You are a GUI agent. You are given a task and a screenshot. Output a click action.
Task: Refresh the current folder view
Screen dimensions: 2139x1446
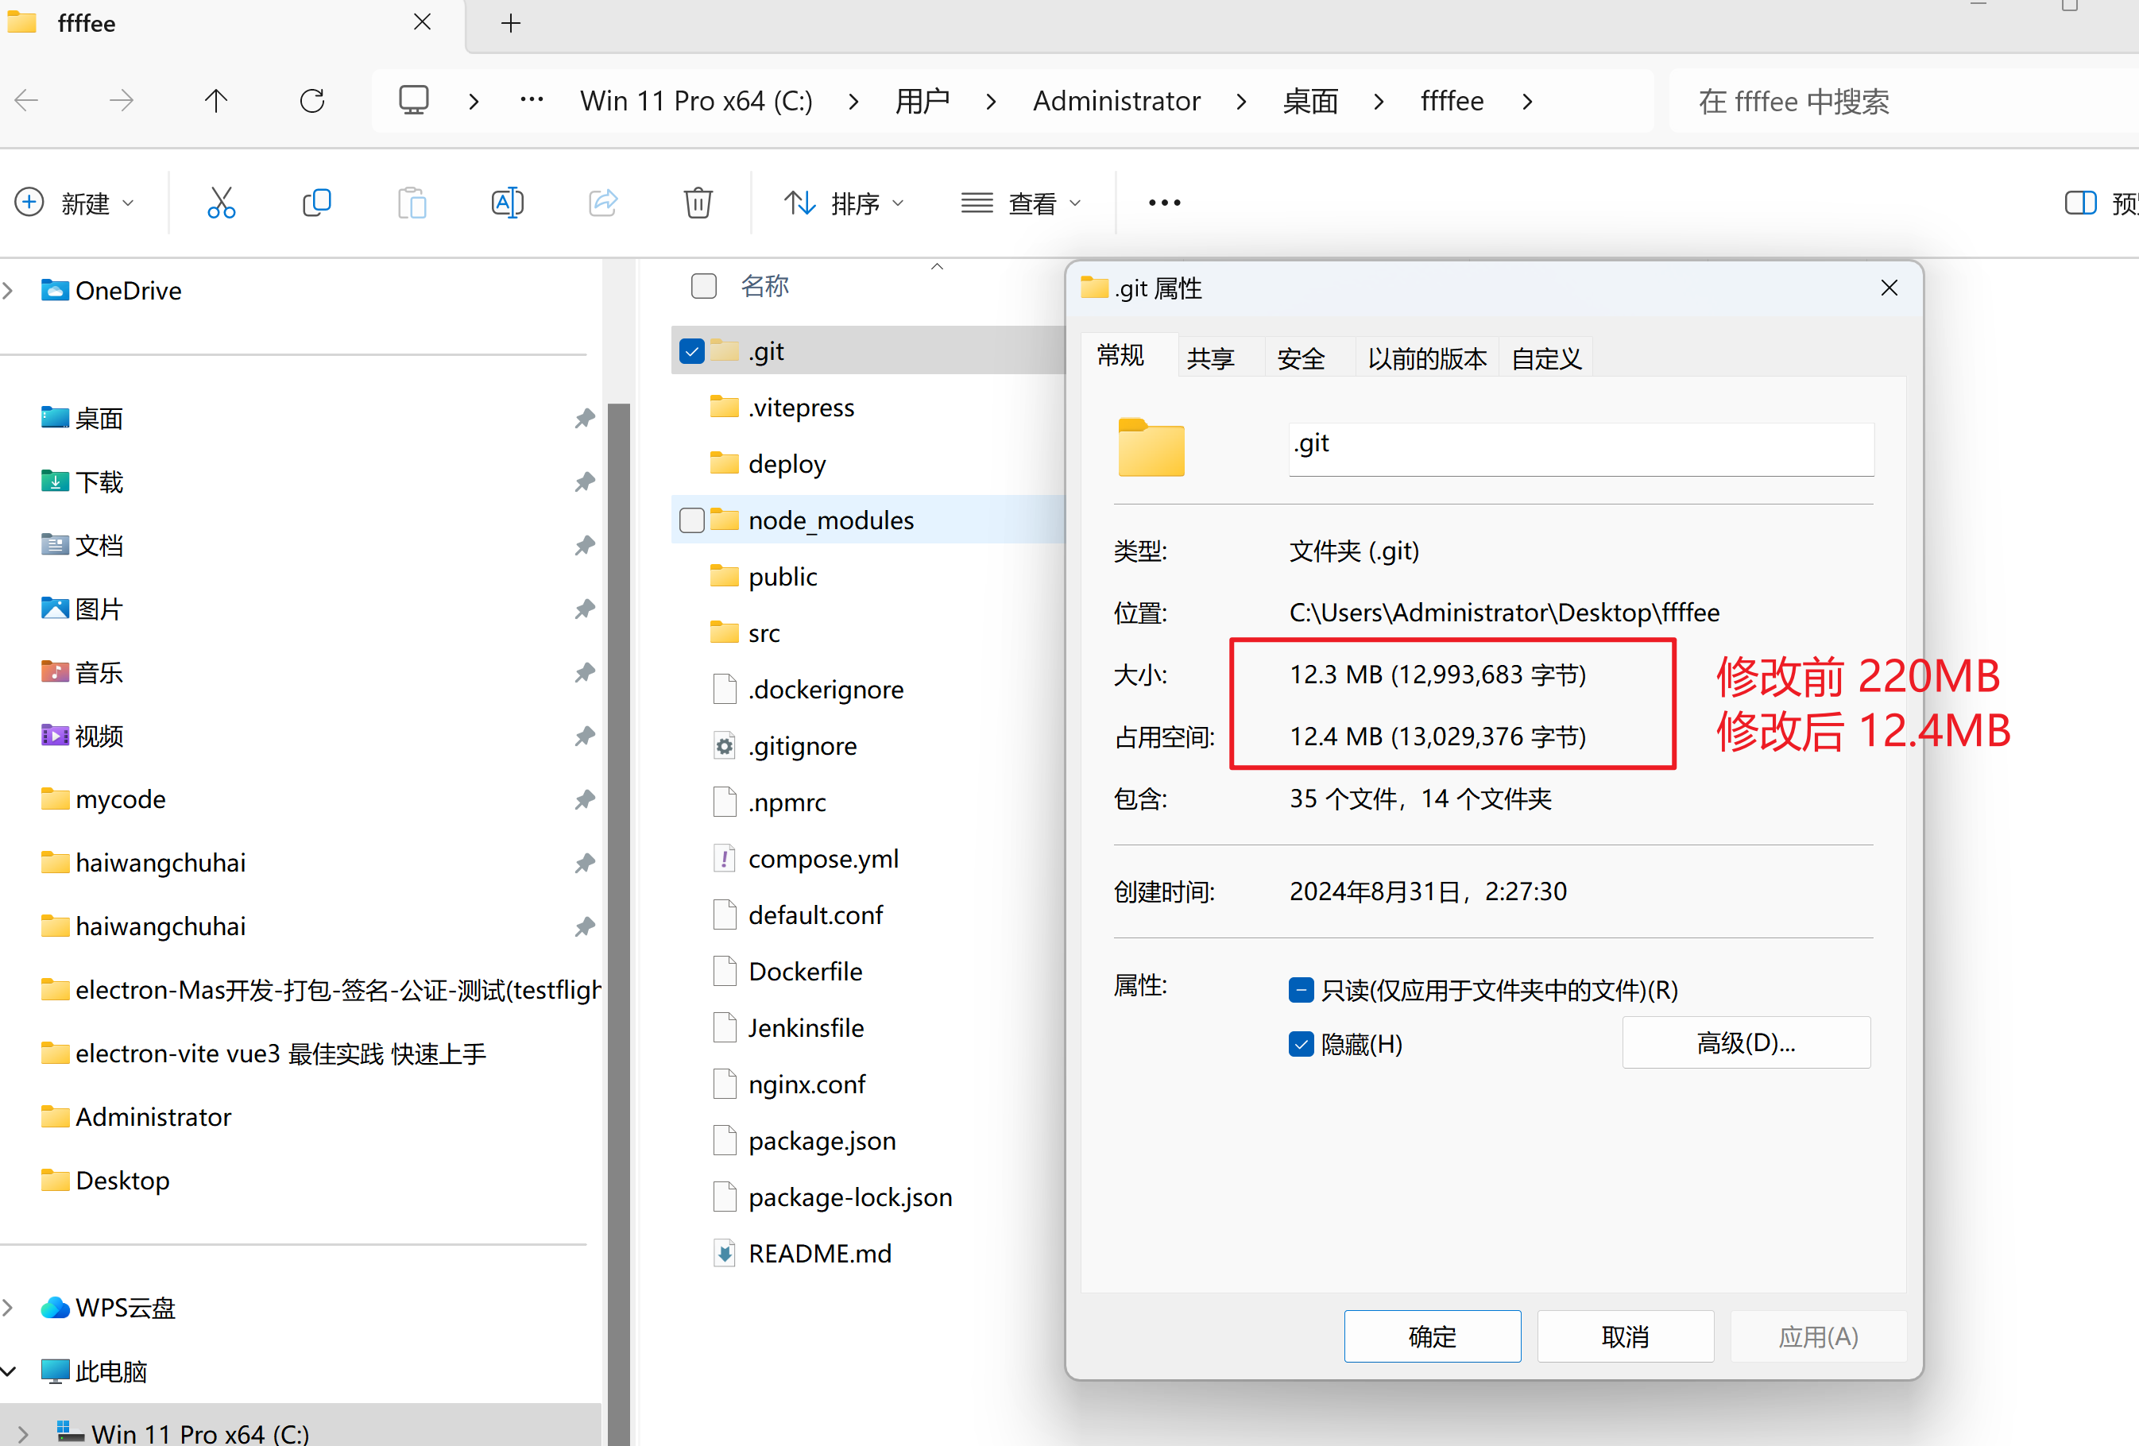(312, 100)
